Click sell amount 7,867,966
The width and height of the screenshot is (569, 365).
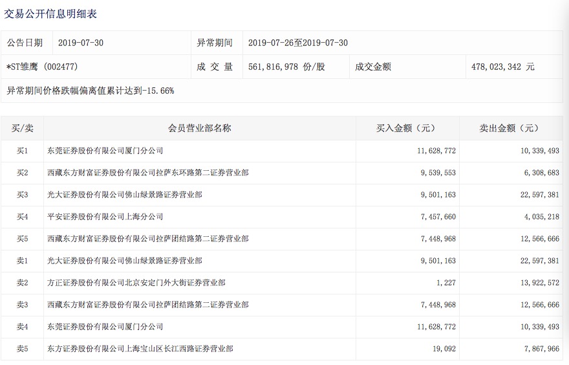pos(541,349)
